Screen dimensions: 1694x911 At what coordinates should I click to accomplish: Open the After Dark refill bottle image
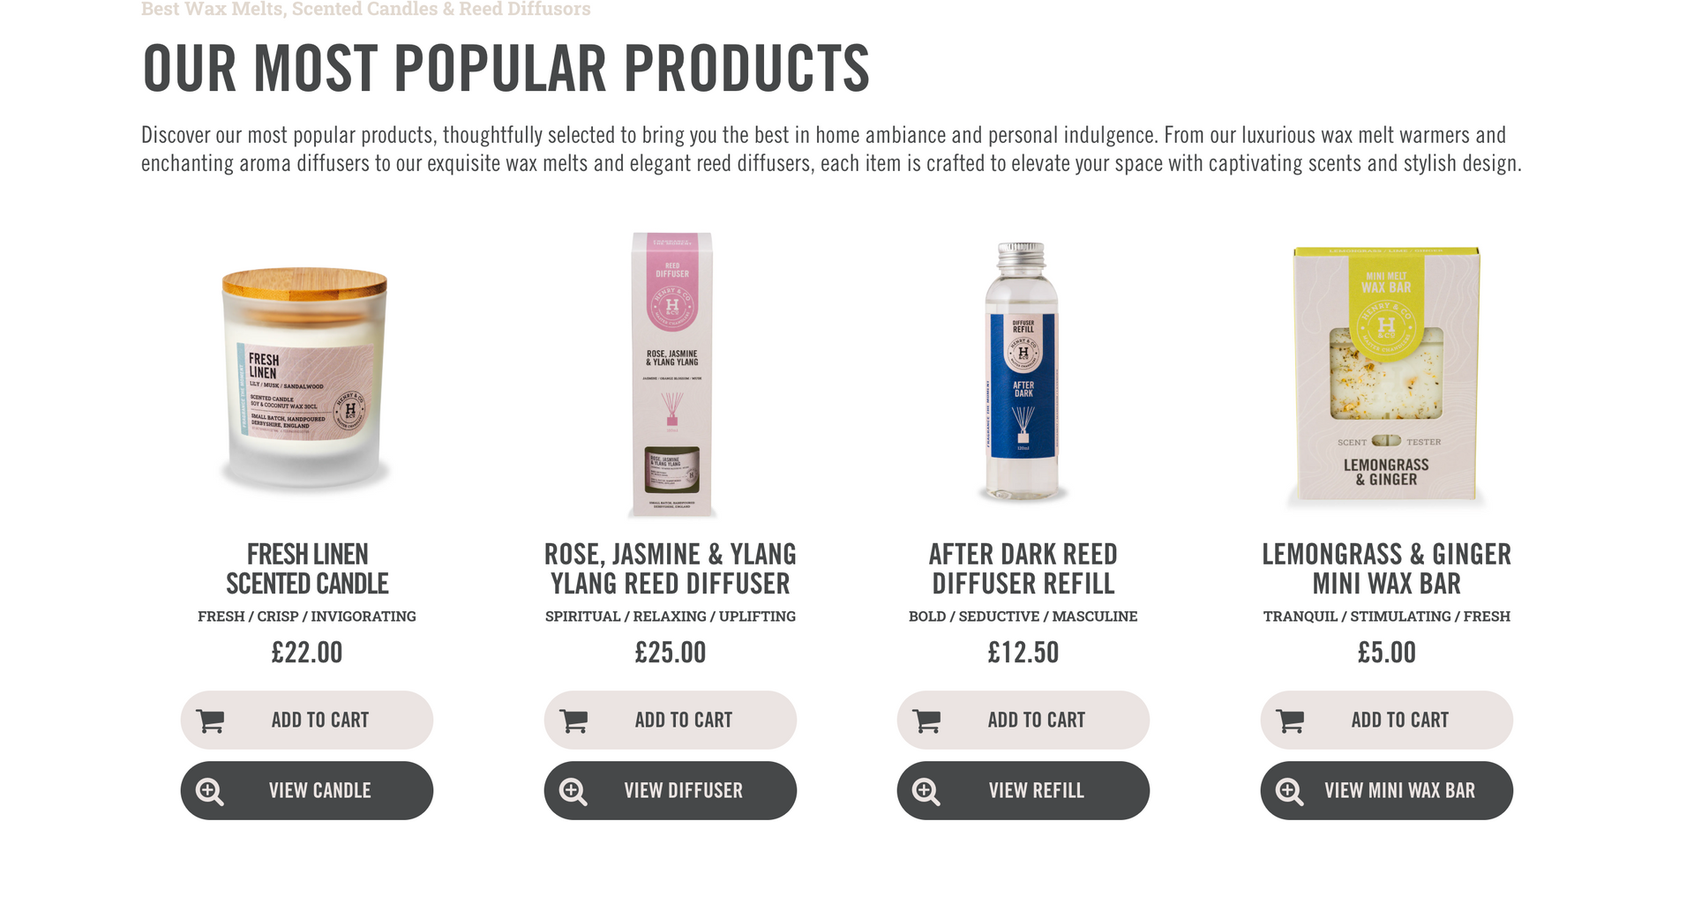click(1023, 370)
